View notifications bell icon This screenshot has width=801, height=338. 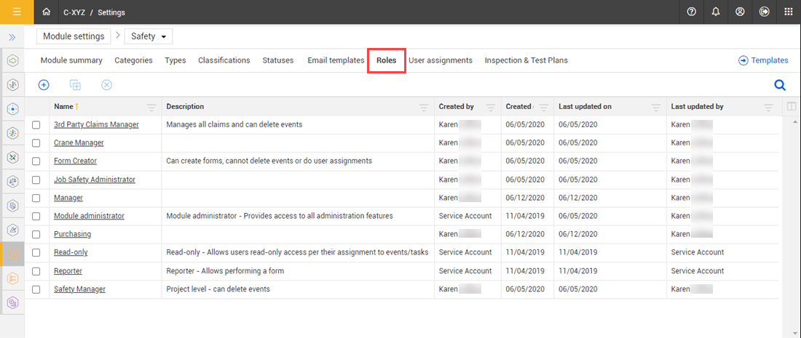click(x=716, y=12)
